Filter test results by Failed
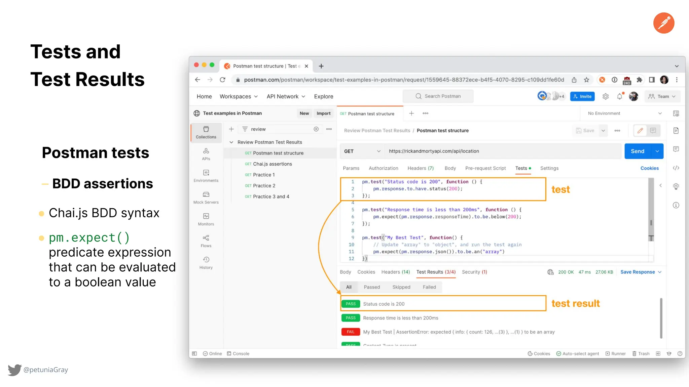Image resolution: width=689 pixels, height=387 pixels. (x=429, y=287)
